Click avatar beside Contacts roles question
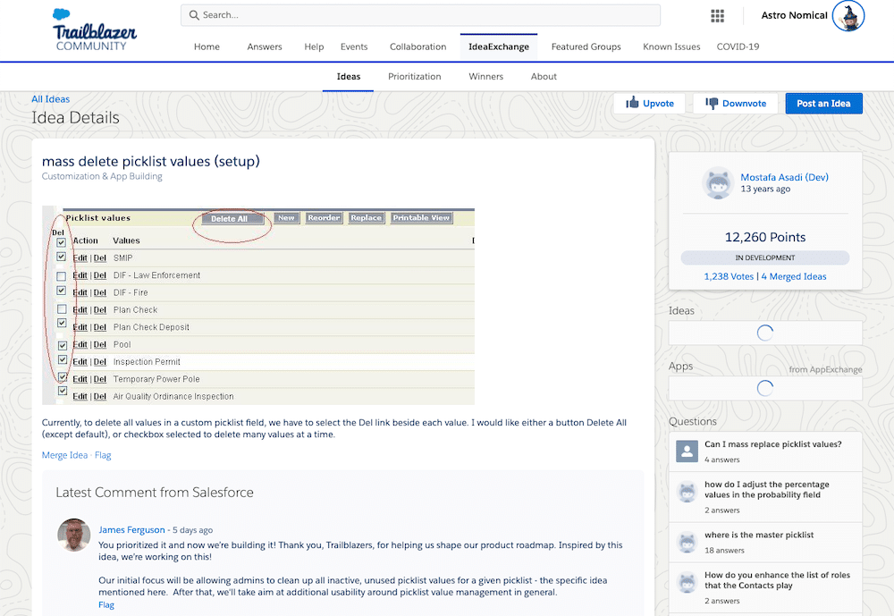The width and height of the screenshot is (894, 616). [687, 582]
